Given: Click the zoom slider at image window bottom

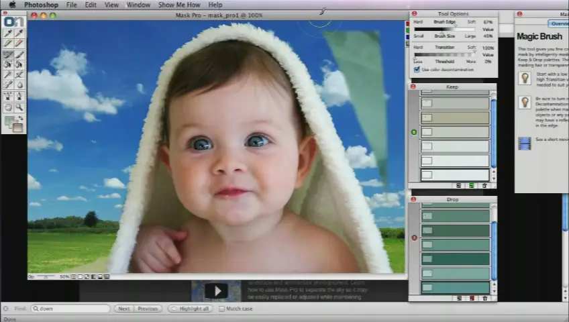Looking at the screenshot, I should pyautogui.click(x=46, y=276).
